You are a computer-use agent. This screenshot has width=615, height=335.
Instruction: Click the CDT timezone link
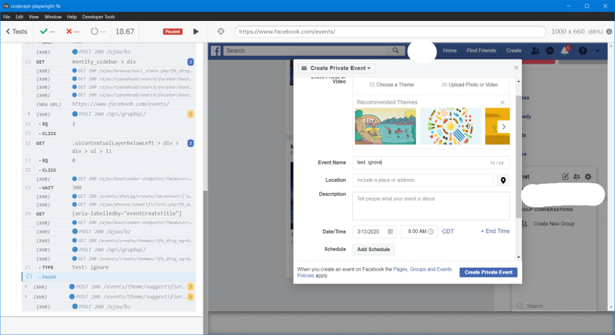point(448,231)
